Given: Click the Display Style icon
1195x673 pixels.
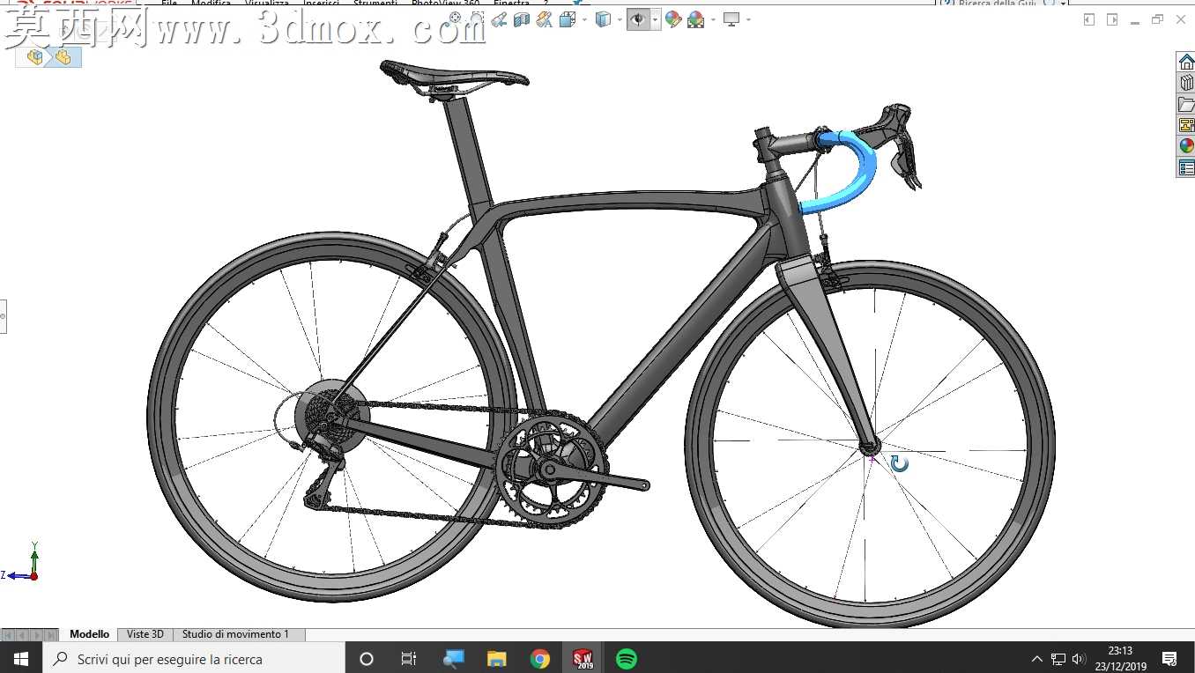Looking at the screenshot, I should click(x=604, y=19).
